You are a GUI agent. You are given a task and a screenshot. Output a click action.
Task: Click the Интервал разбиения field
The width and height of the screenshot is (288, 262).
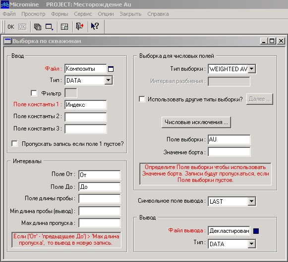[229, 82]
